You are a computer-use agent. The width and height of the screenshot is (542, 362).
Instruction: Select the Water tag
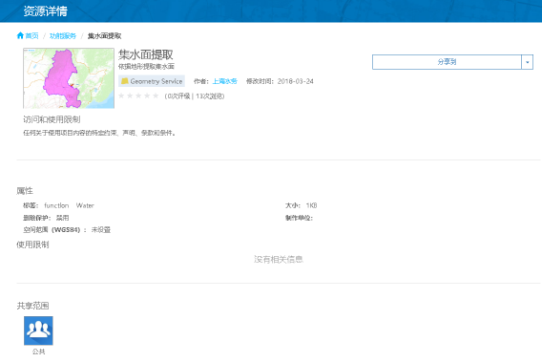85,205
